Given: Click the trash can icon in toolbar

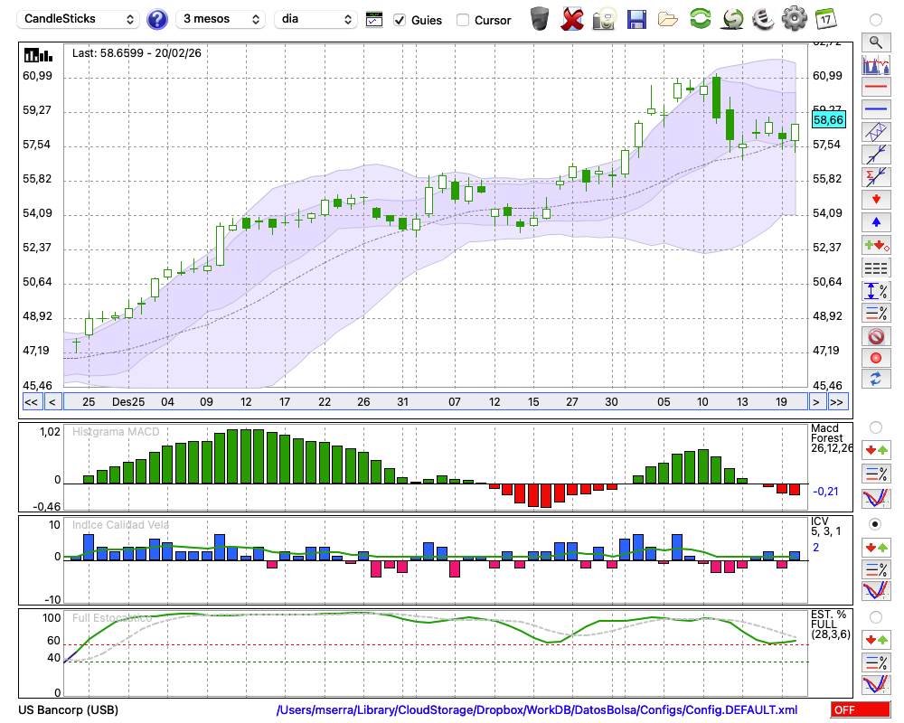Looking at the screenshot, I should point(540,18).
